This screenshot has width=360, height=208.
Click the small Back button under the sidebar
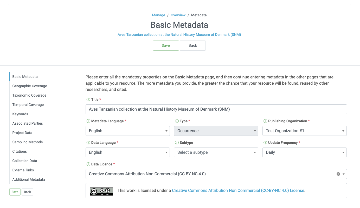tap(27, 192)
